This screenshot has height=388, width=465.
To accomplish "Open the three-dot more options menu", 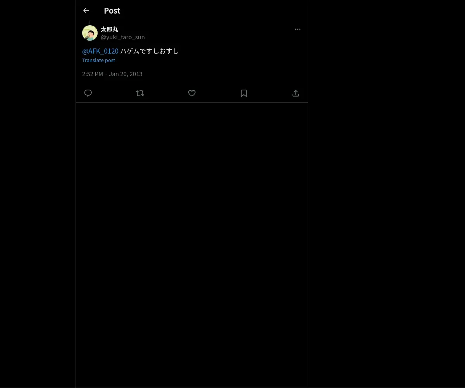I will (298, 29).
